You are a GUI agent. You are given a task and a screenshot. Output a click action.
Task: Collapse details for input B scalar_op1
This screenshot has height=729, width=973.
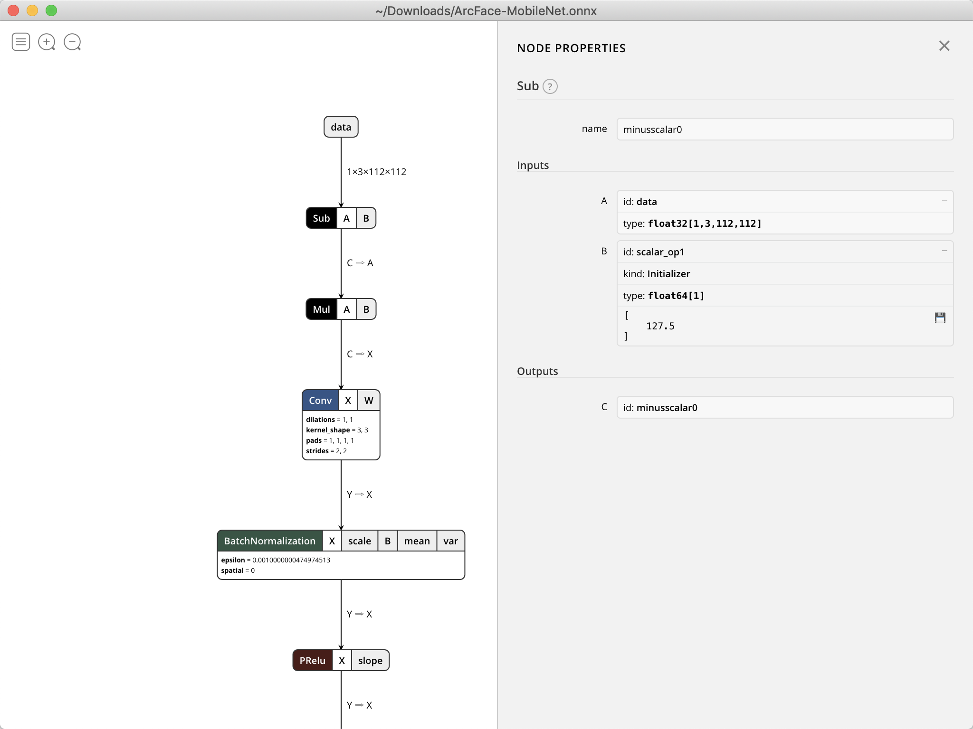point(944,251)
